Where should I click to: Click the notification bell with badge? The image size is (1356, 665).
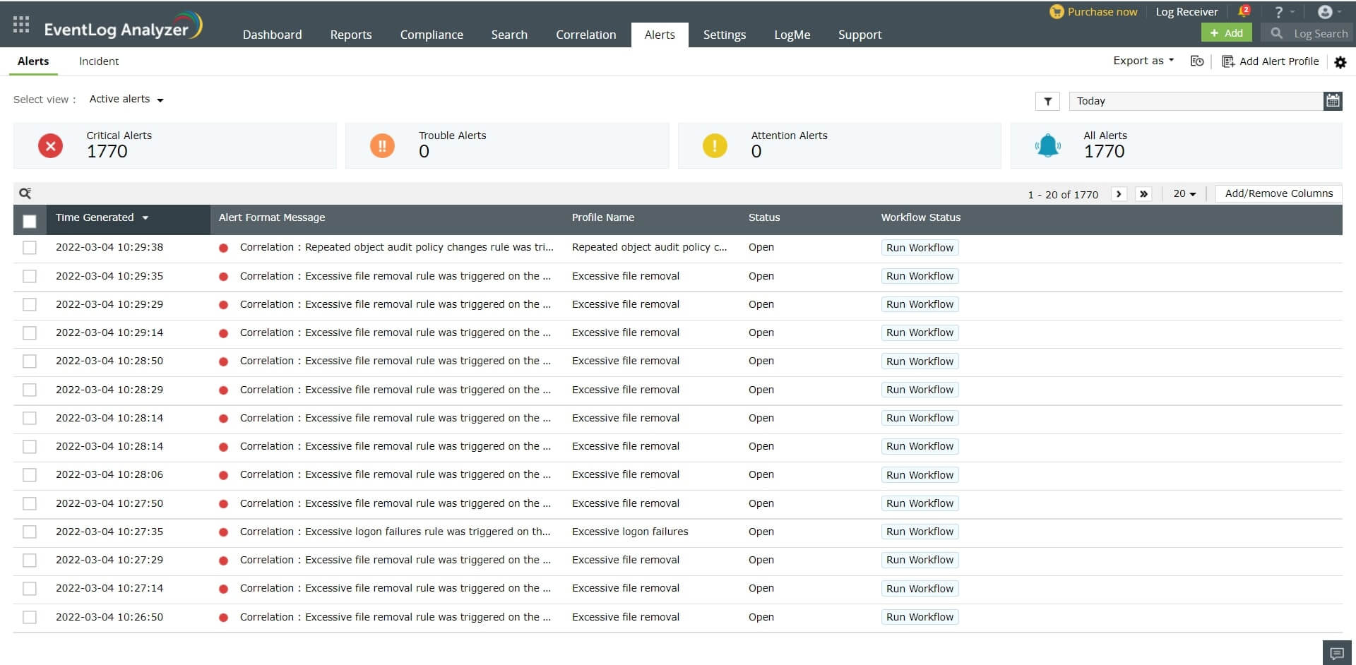point(1243,11)
